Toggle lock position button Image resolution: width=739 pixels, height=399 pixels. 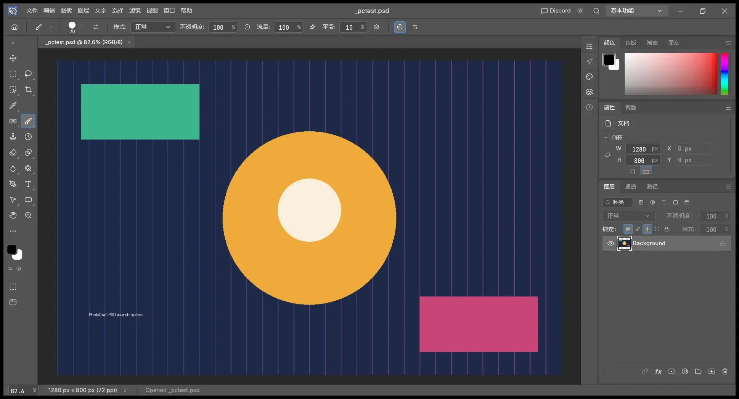point(647,229)
